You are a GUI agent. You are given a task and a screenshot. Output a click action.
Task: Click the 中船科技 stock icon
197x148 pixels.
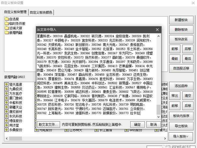tap(7, 103)
